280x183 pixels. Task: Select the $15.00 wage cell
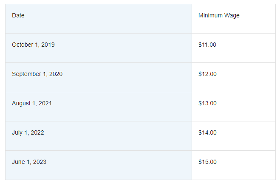tap(234, 165)
